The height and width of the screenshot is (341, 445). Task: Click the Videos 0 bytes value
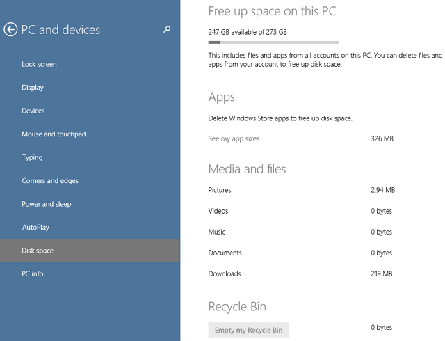382,211
